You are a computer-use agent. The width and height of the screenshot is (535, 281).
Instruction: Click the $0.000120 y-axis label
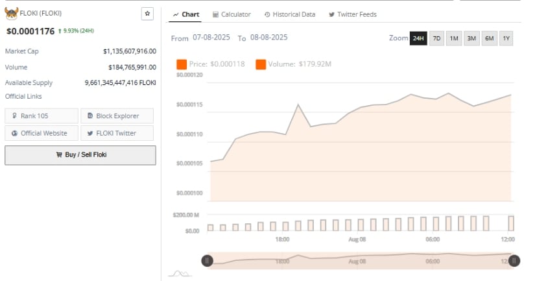(x=189, y=75)
